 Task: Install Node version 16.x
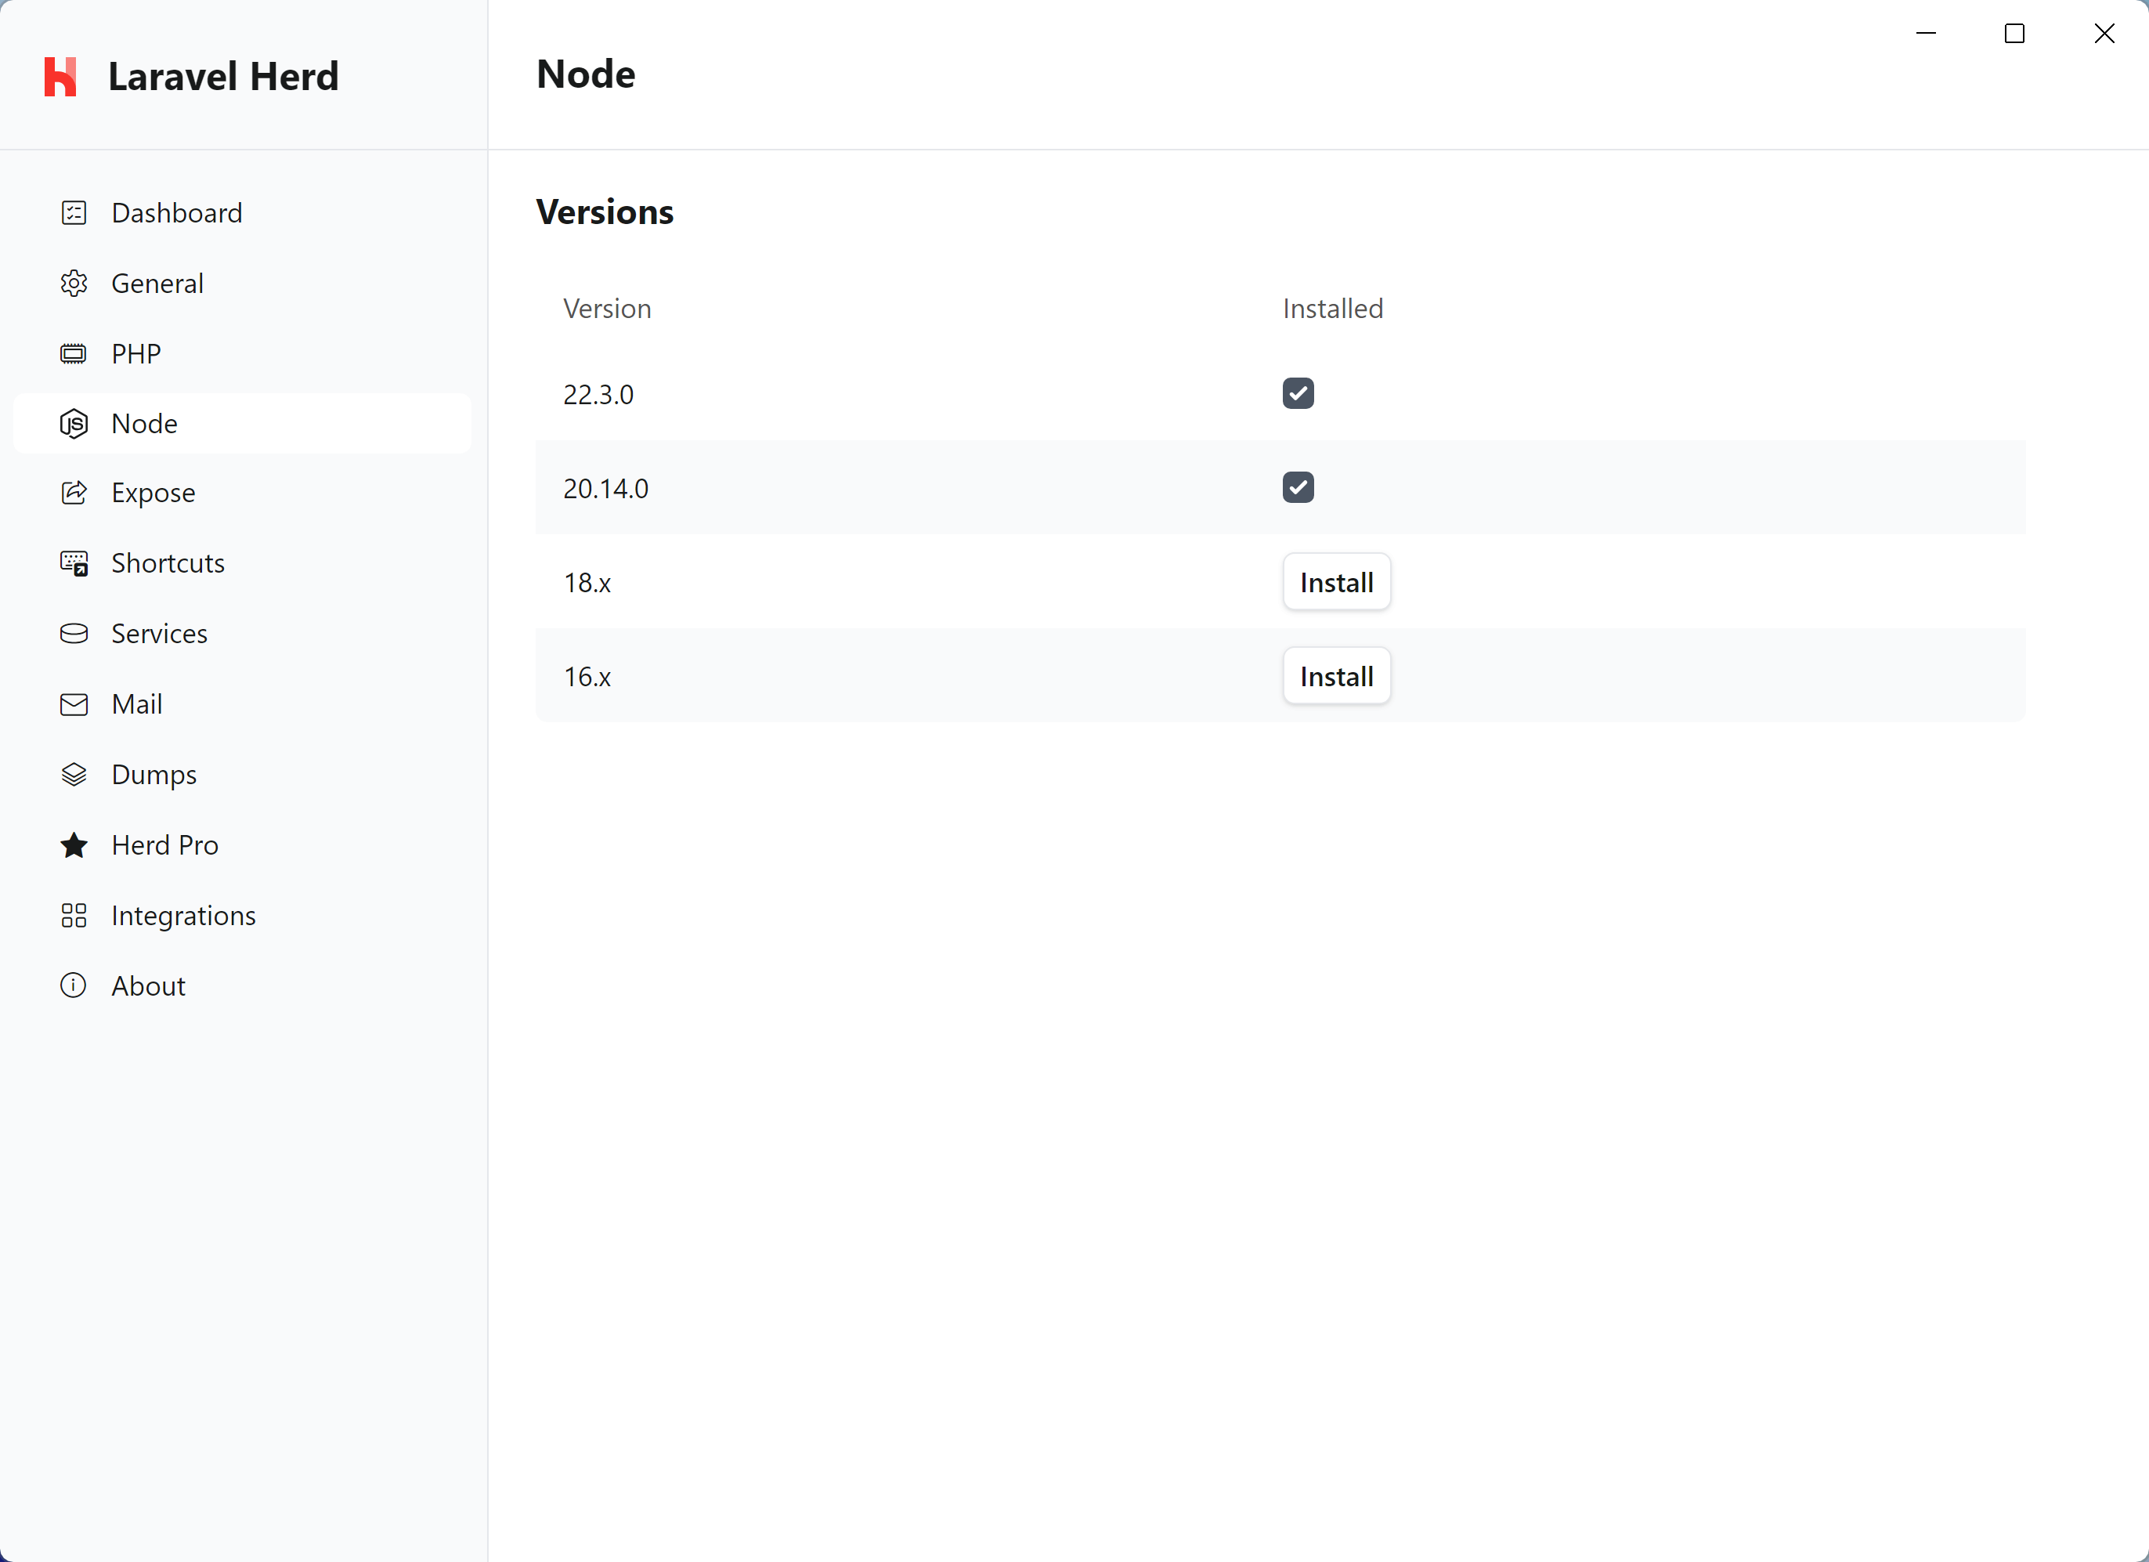click(x=1336, y=676)
